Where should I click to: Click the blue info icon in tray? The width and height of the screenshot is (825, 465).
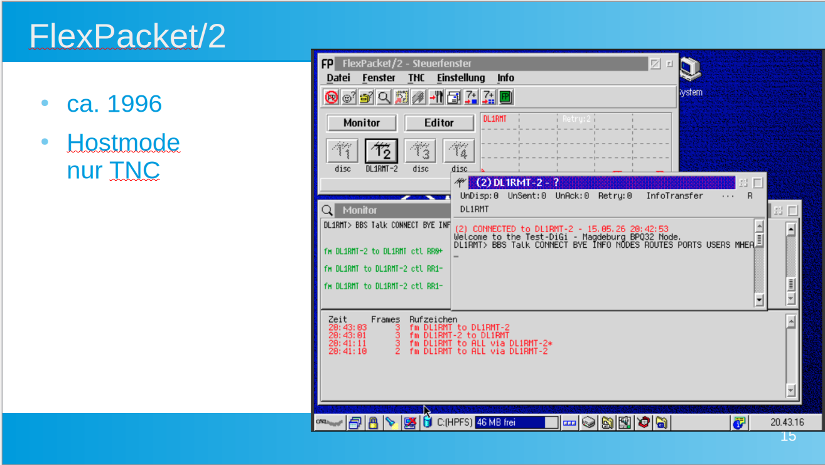coord(740,423)
